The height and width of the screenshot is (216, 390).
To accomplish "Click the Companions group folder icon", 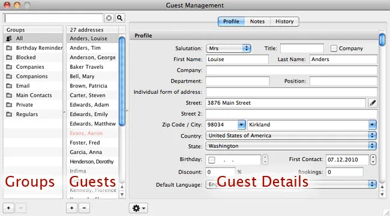I will pyautogui.click(x=9, y=77).
